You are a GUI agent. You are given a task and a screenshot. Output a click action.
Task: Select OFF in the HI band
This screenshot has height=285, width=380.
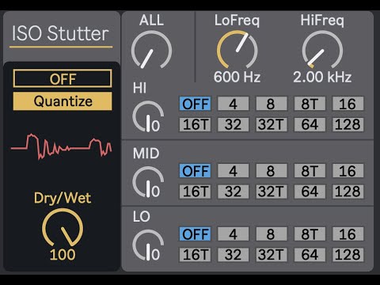[195, 104]
